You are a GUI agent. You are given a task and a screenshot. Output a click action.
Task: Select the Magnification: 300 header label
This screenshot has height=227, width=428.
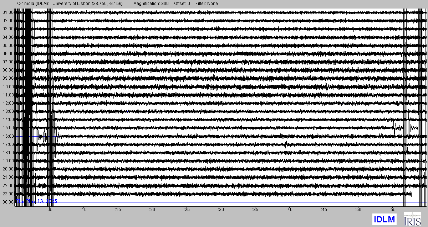pos(153,4)
